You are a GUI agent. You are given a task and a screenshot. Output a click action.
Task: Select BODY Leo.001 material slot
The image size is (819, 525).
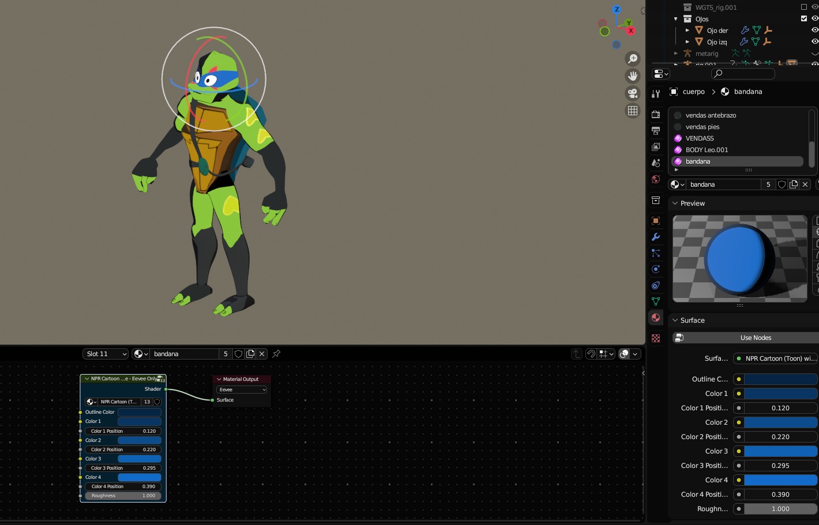pos(738,150)
